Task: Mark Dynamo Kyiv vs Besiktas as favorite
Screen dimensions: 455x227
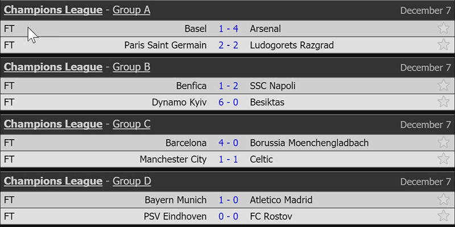Action: 443,102
